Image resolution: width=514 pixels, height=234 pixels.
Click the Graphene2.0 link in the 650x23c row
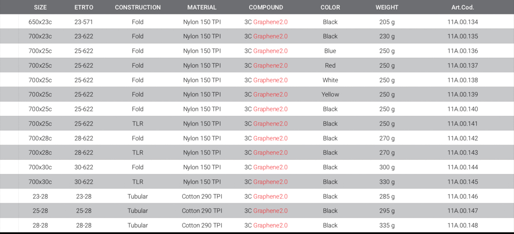click(270, 22)
